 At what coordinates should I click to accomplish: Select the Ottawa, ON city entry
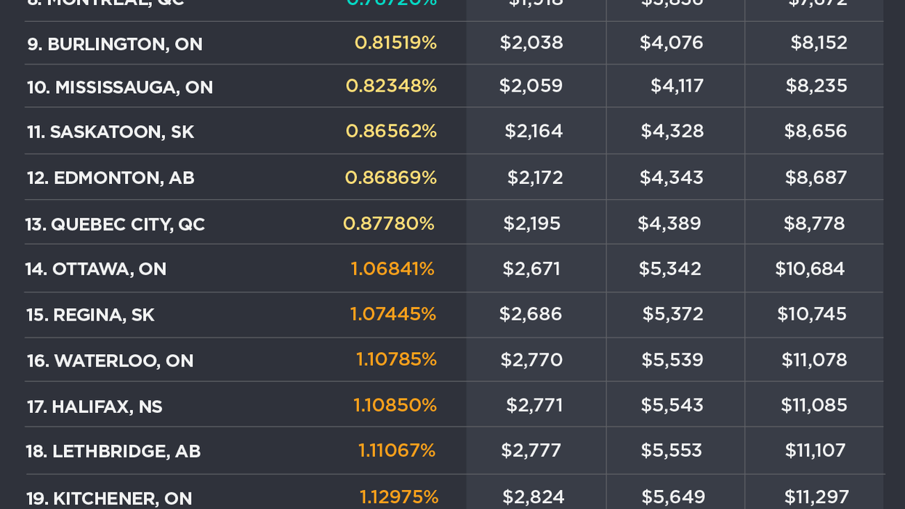point(96,270)
